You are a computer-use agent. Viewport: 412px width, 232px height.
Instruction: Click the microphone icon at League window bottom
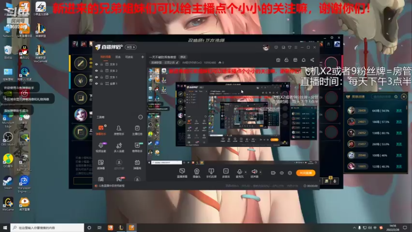point(335,181)
